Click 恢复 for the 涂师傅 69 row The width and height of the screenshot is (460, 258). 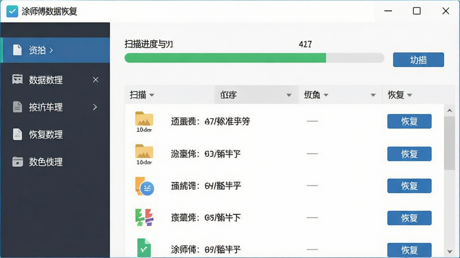click(409, 250)
